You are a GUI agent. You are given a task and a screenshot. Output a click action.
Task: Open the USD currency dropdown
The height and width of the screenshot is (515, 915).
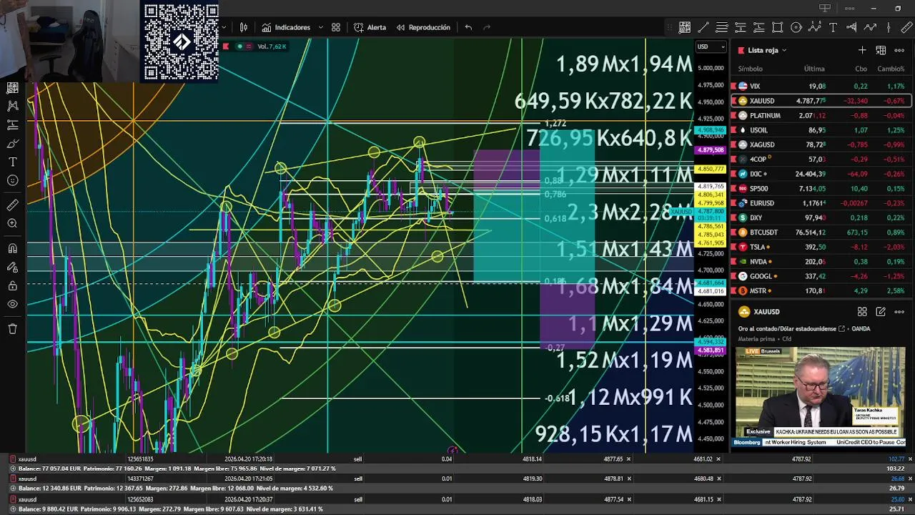[711, 47]
